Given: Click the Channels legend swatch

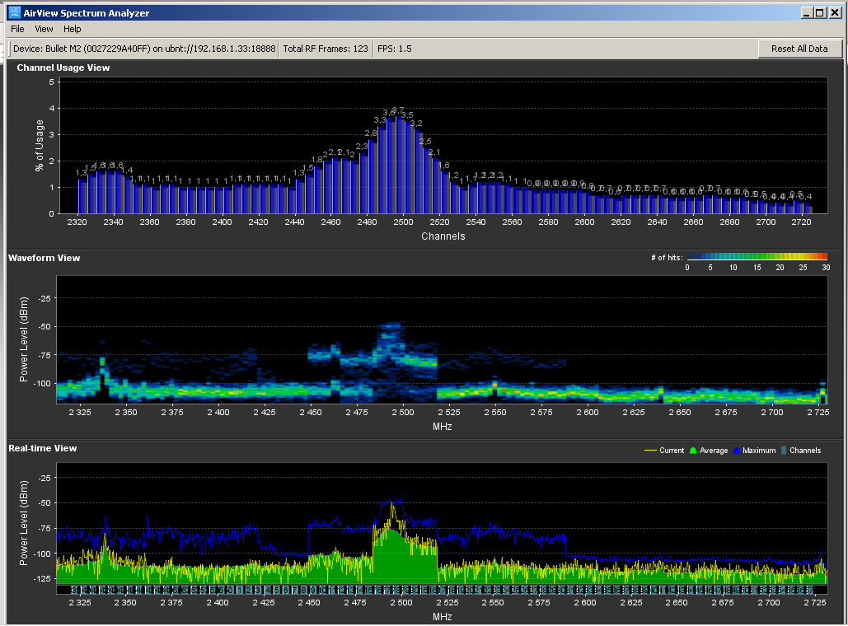Looking at the screenshot, I should tap(784, 451).
